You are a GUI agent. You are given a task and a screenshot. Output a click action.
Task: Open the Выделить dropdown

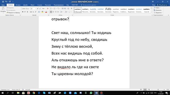pyautogui.click(x=158, y=13)
